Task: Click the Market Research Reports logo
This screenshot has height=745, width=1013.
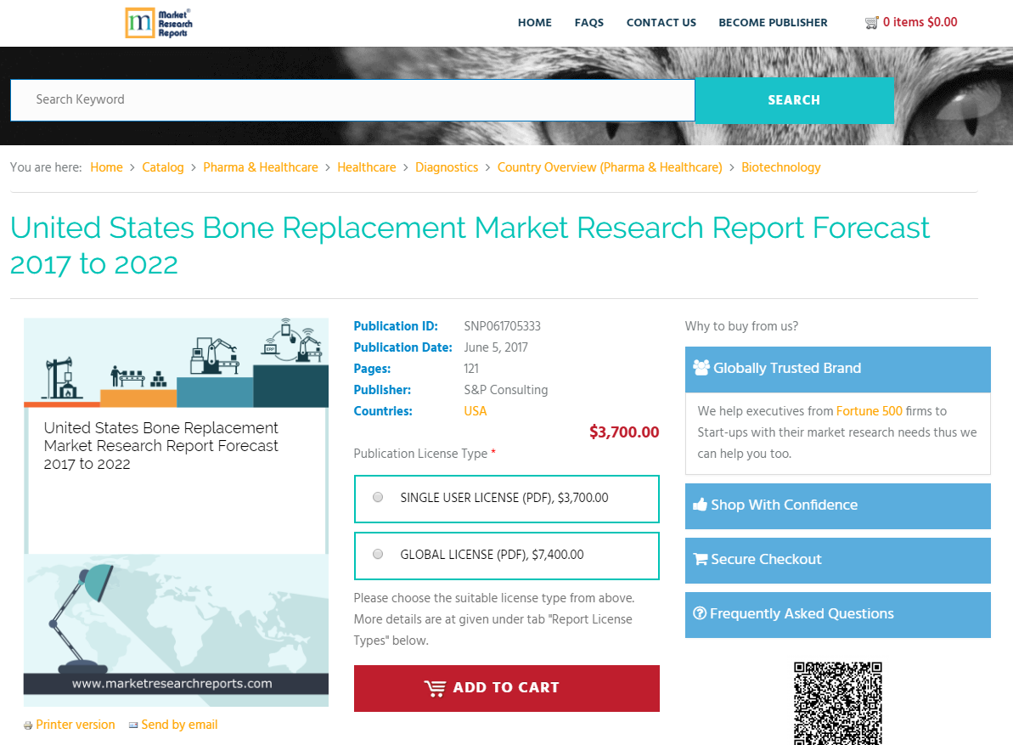Action: 159,23
